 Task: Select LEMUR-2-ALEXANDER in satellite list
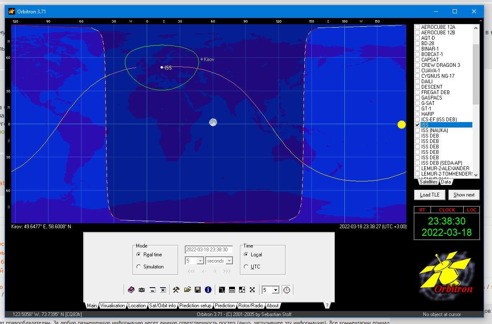point(445,168)
